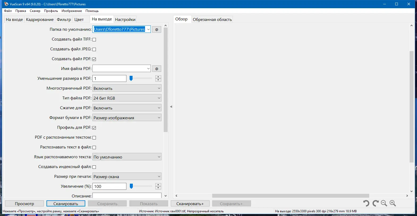Increase the Увеличение (%) stepper value
Screen dimensions: 417x216
tap(158, 185)
